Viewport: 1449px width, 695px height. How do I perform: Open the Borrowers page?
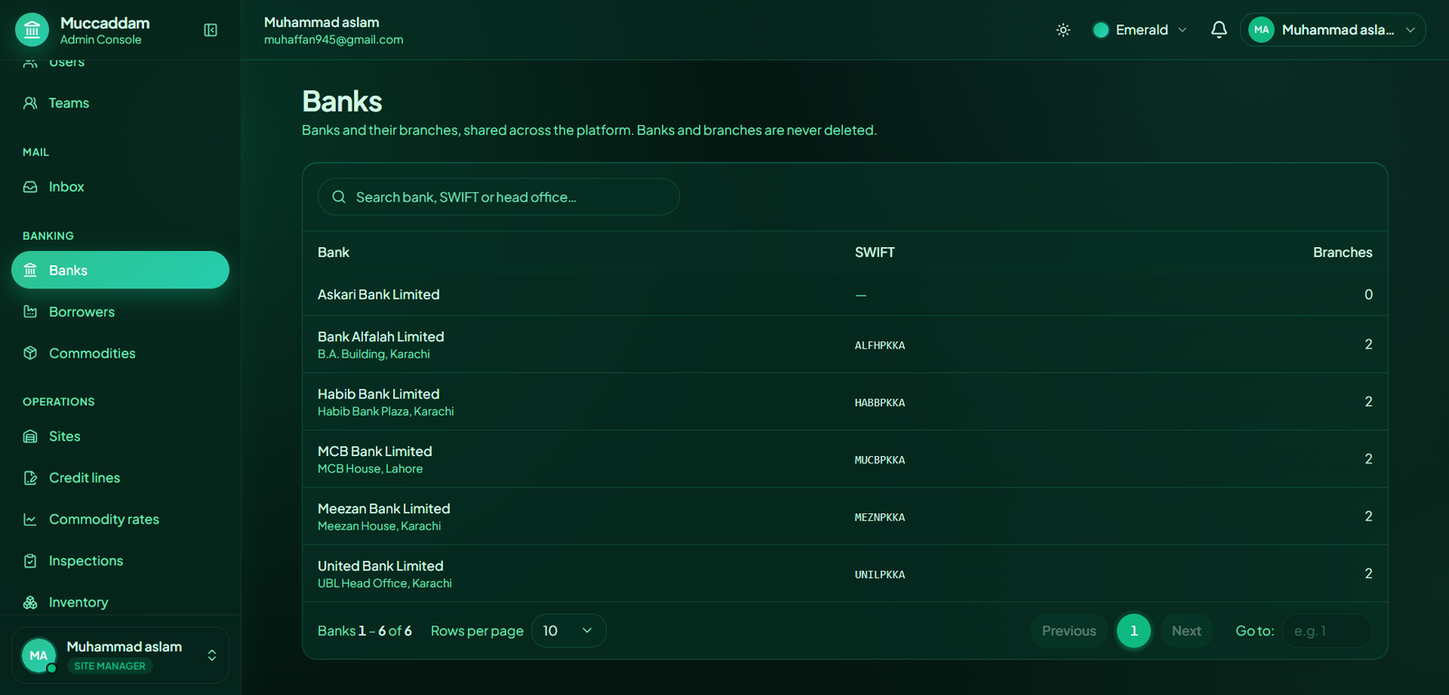click(120, 311)
